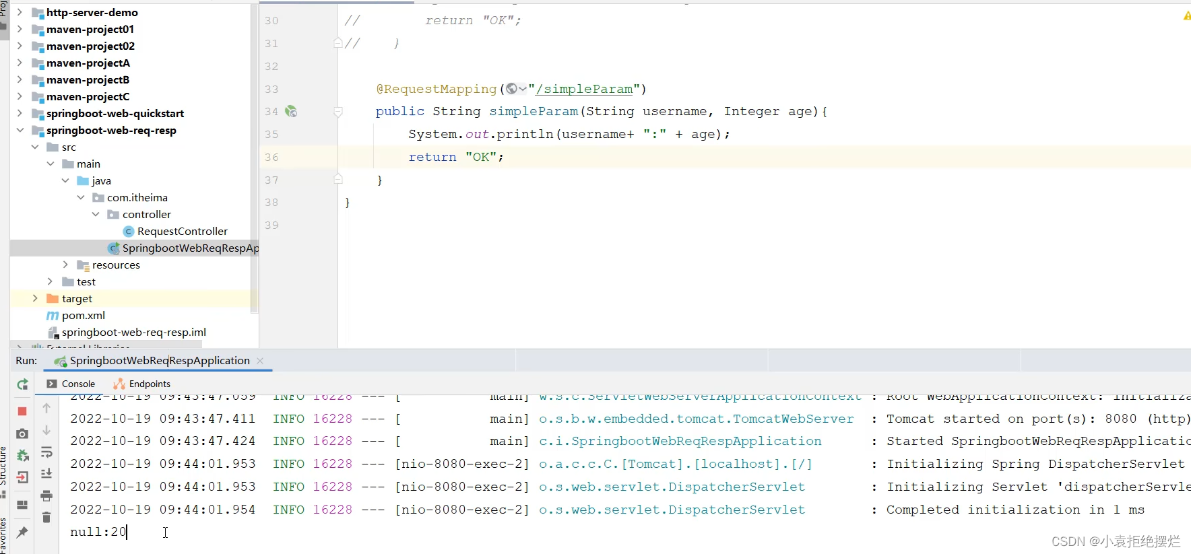Expand the resources folder
Screen dimensions: 1191x554
65,265
